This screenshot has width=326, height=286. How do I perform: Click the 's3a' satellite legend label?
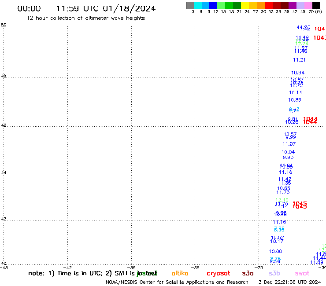tap(248, 273)
